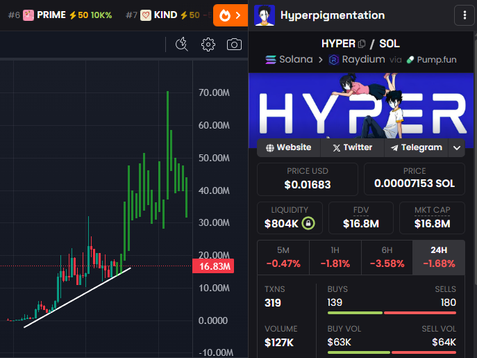Click the SELLS 180 value
This screenshot has height=358, width=477.
(x=449, y=302)
